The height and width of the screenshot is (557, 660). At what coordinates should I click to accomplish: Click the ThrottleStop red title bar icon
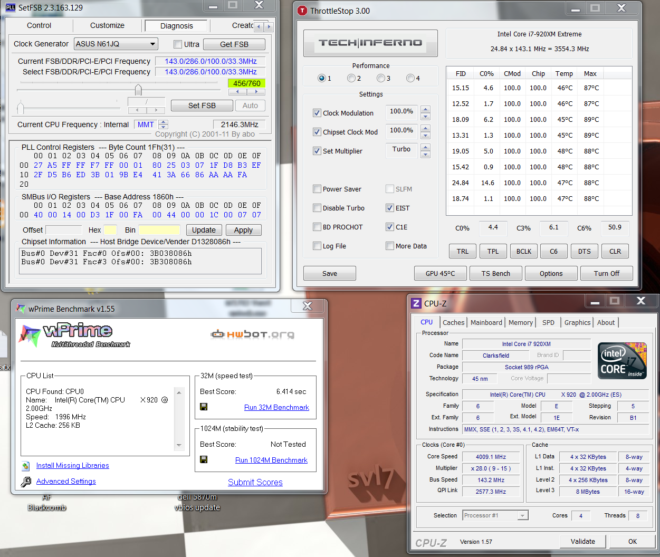[302, 11]
